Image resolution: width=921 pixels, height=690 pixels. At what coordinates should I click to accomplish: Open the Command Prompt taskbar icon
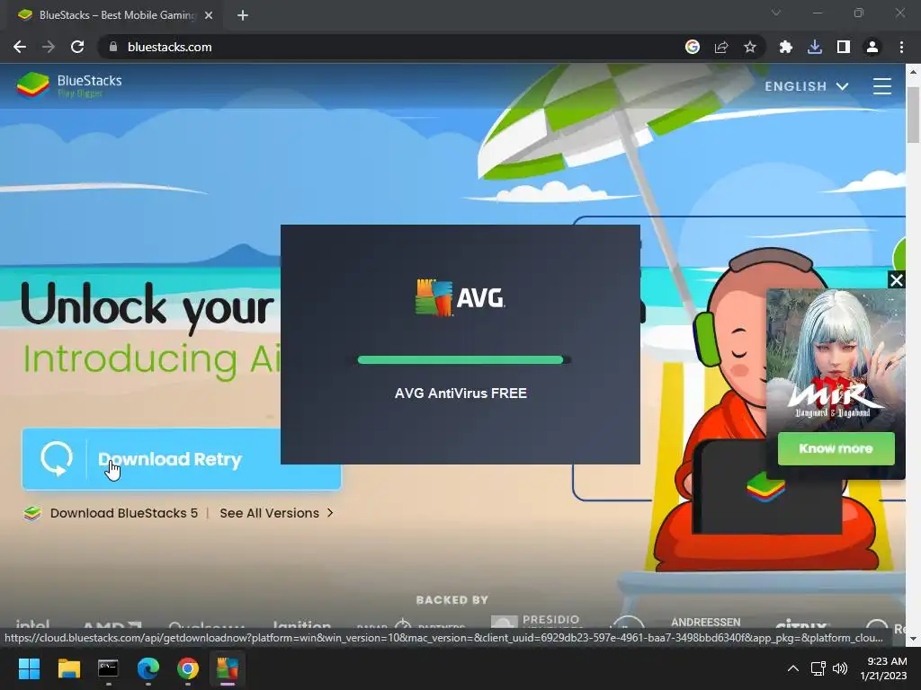point(108,668)
